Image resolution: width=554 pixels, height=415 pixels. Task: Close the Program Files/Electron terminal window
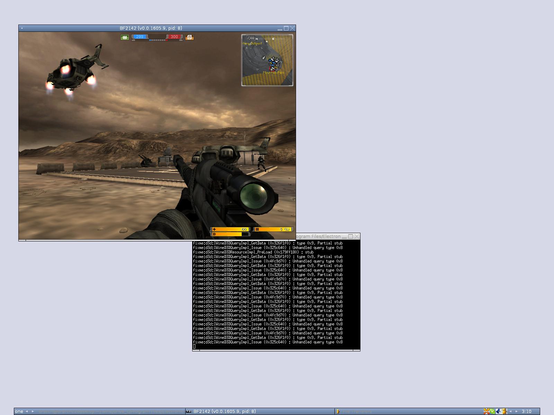pyautogui.click(x=357, y=237)
